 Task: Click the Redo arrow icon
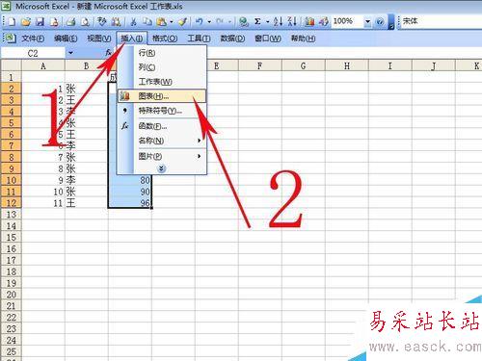[220, 21]
